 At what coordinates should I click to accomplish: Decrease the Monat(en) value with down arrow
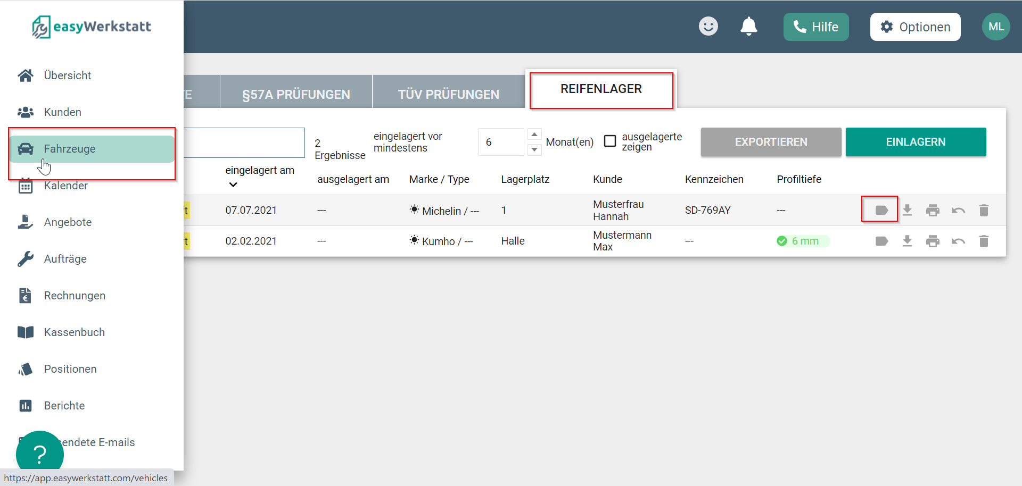(534, 150)
